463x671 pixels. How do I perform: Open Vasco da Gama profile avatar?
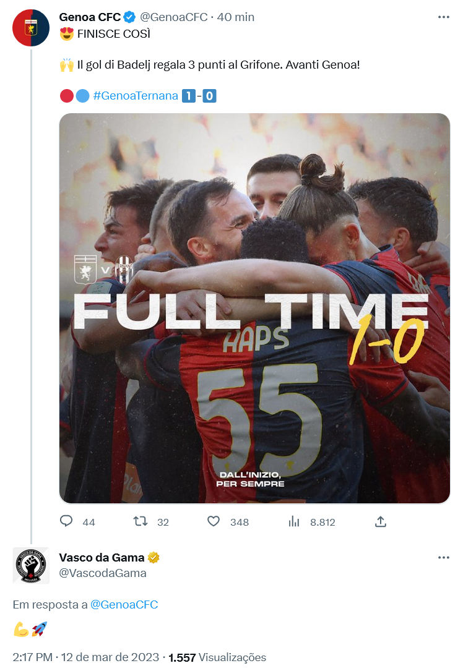click(31, 565)
